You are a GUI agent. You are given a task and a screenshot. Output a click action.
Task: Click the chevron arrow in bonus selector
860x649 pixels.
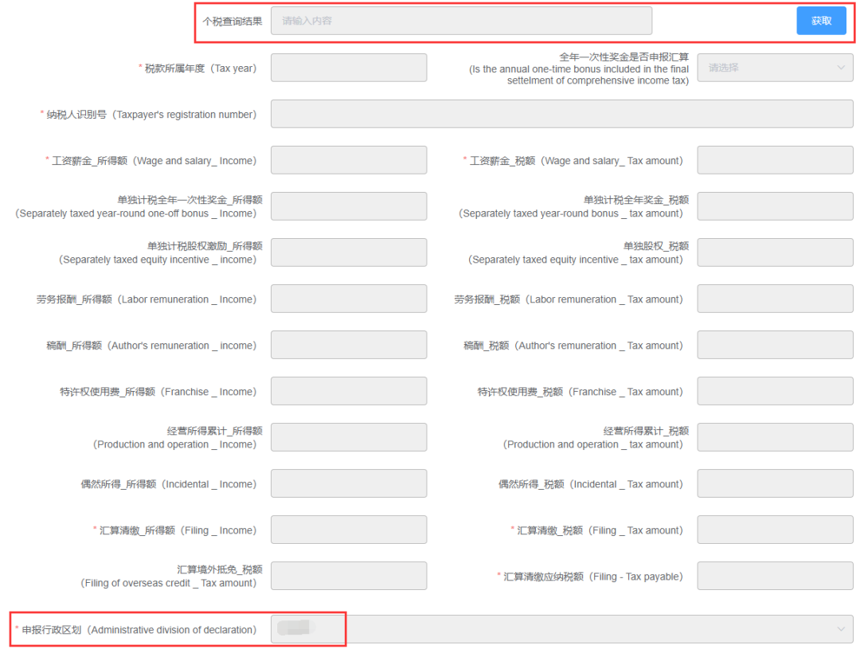pyautogui.click(x=840, y=68)
